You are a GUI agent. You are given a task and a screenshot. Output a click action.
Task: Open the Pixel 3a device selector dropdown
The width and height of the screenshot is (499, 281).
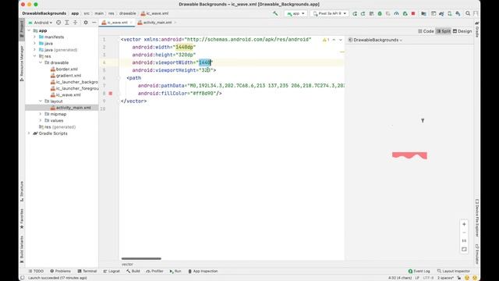(x=330, y=13)
